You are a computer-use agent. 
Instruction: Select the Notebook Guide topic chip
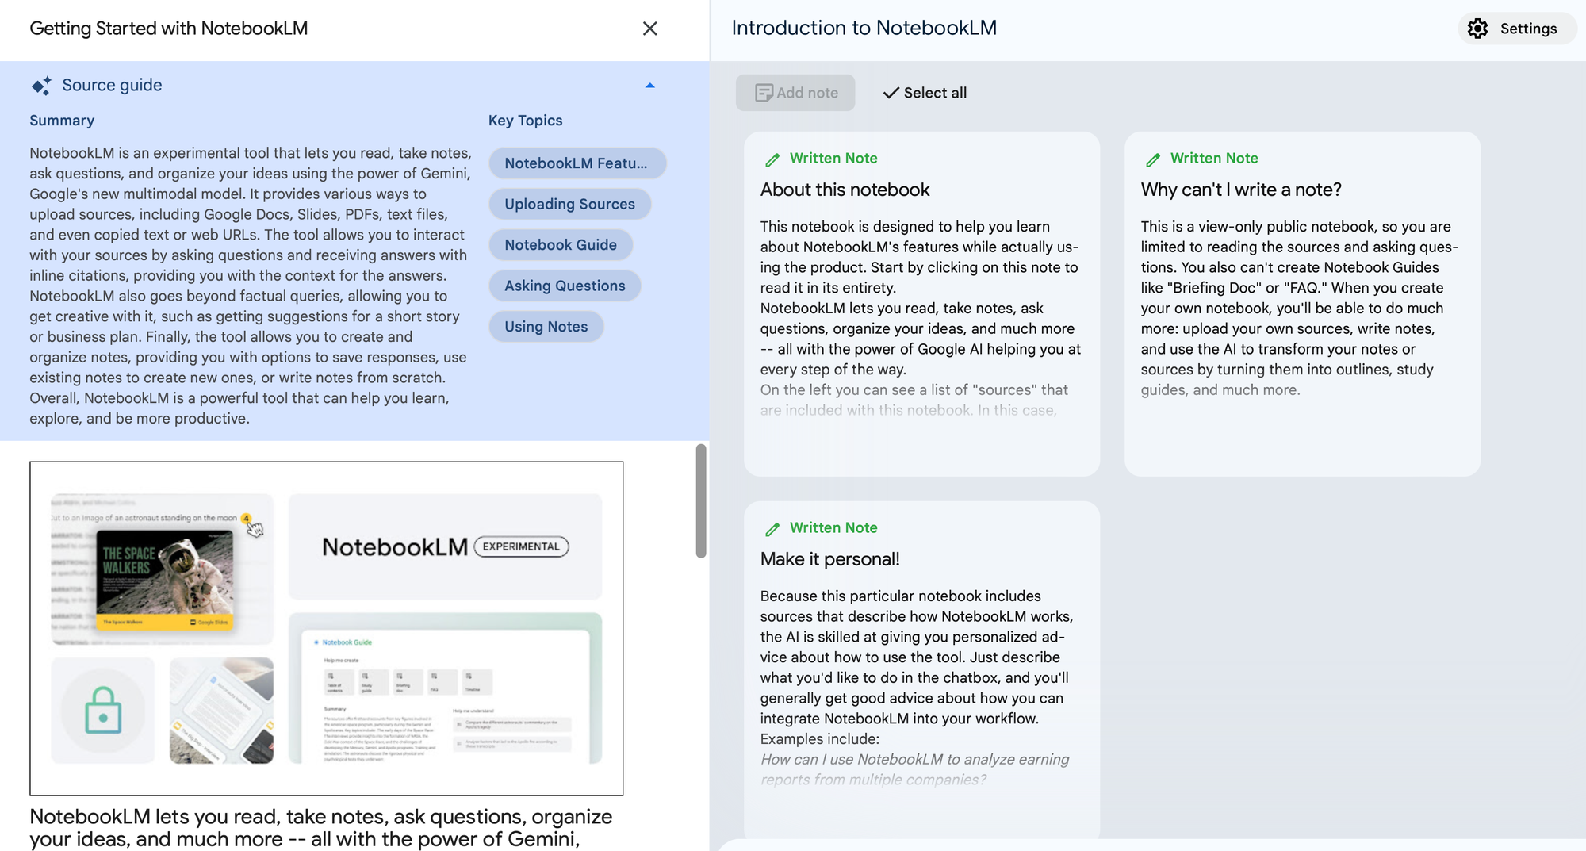tap(561, 245)
